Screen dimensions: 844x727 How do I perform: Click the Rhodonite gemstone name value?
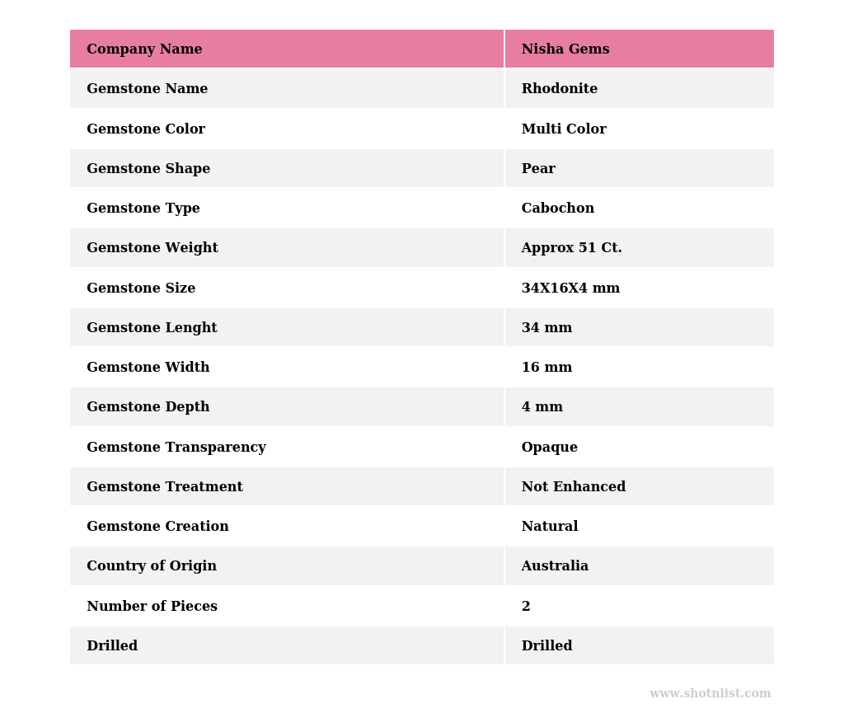[x=560, y=89]
